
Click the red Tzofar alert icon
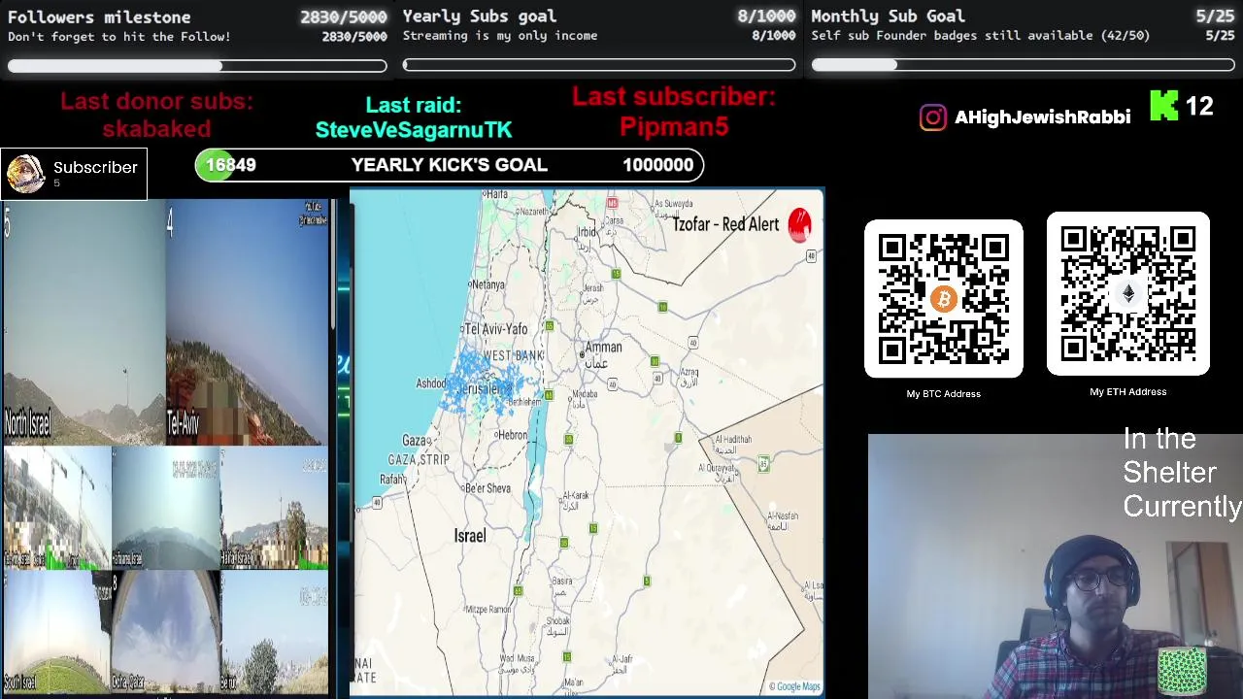(799, 224)
